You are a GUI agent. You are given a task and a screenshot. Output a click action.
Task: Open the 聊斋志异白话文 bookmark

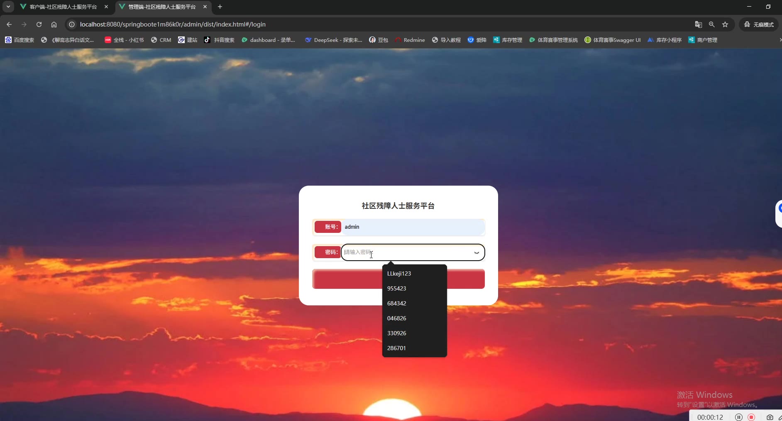pyautogui.click(x=68, y=40)
